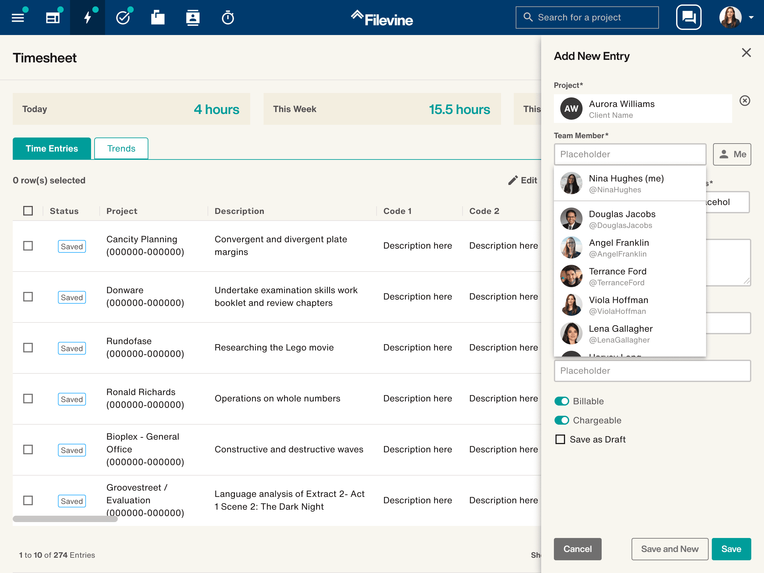Viewport: 764px width, 573px height.
Task: Open the projects folder icon
Action: pyautogui.click(x=158, y=18)
